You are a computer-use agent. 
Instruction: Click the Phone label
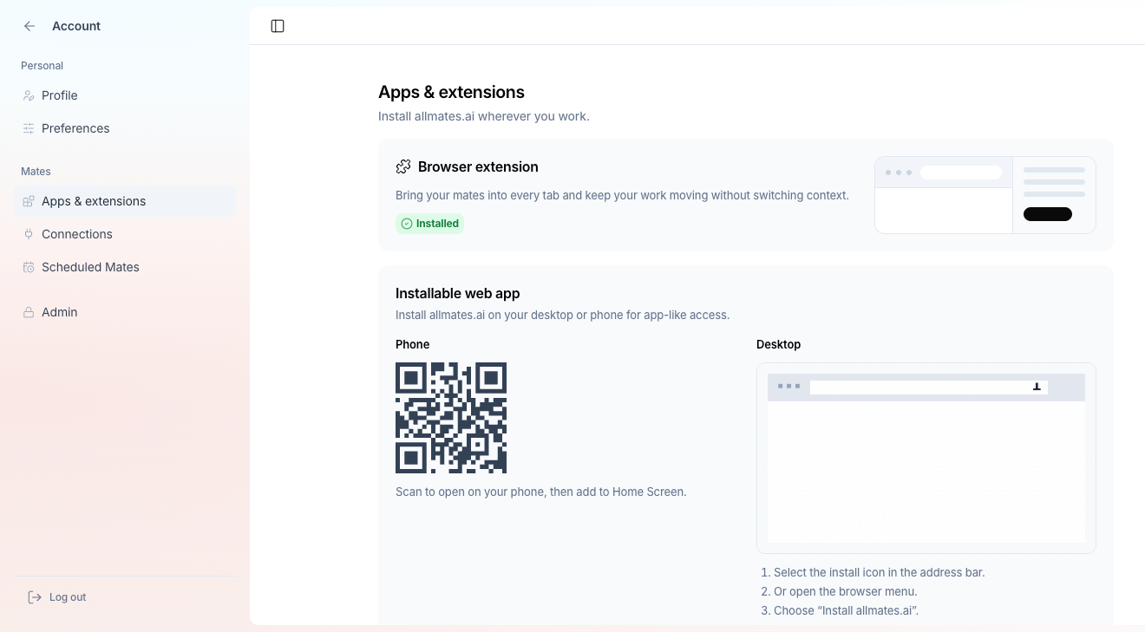click(413, 344)
